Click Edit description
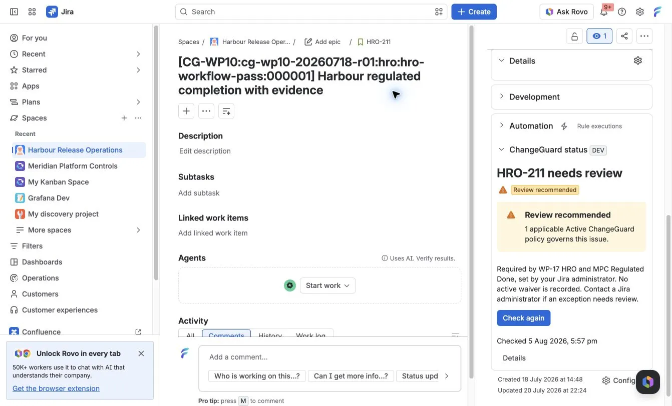Screen dimensions: 672x406 (205, 151)
